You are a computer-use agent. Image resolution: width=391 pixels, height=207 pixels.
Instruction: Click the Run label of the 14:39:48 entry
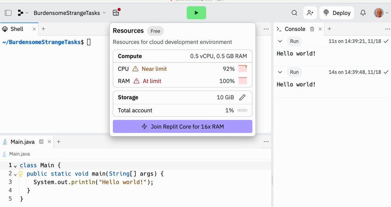point(294,72)
